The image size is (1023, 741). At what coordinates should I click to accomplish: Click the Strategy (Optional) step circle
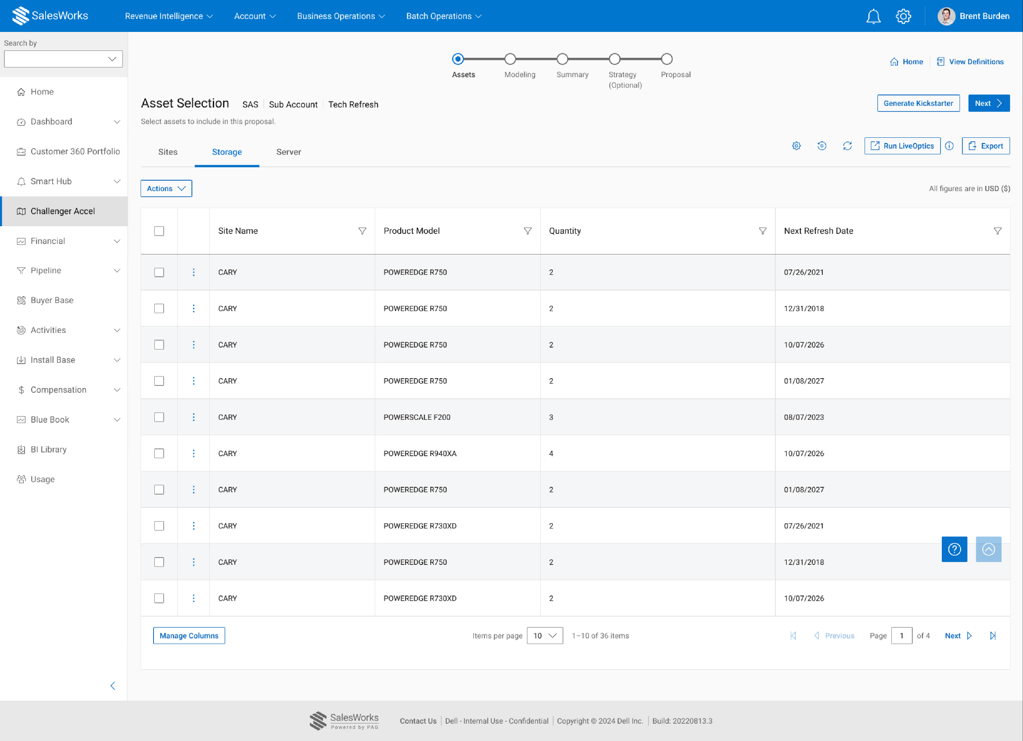coord(615,59)
